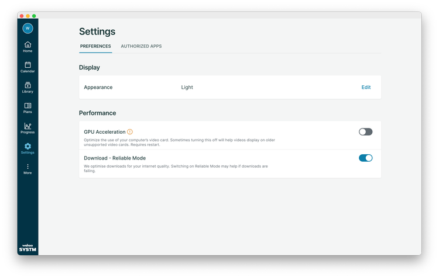Click the GPU Acceleration label
The width and height of the screenshot is (439, 278).
coord(105,132)
